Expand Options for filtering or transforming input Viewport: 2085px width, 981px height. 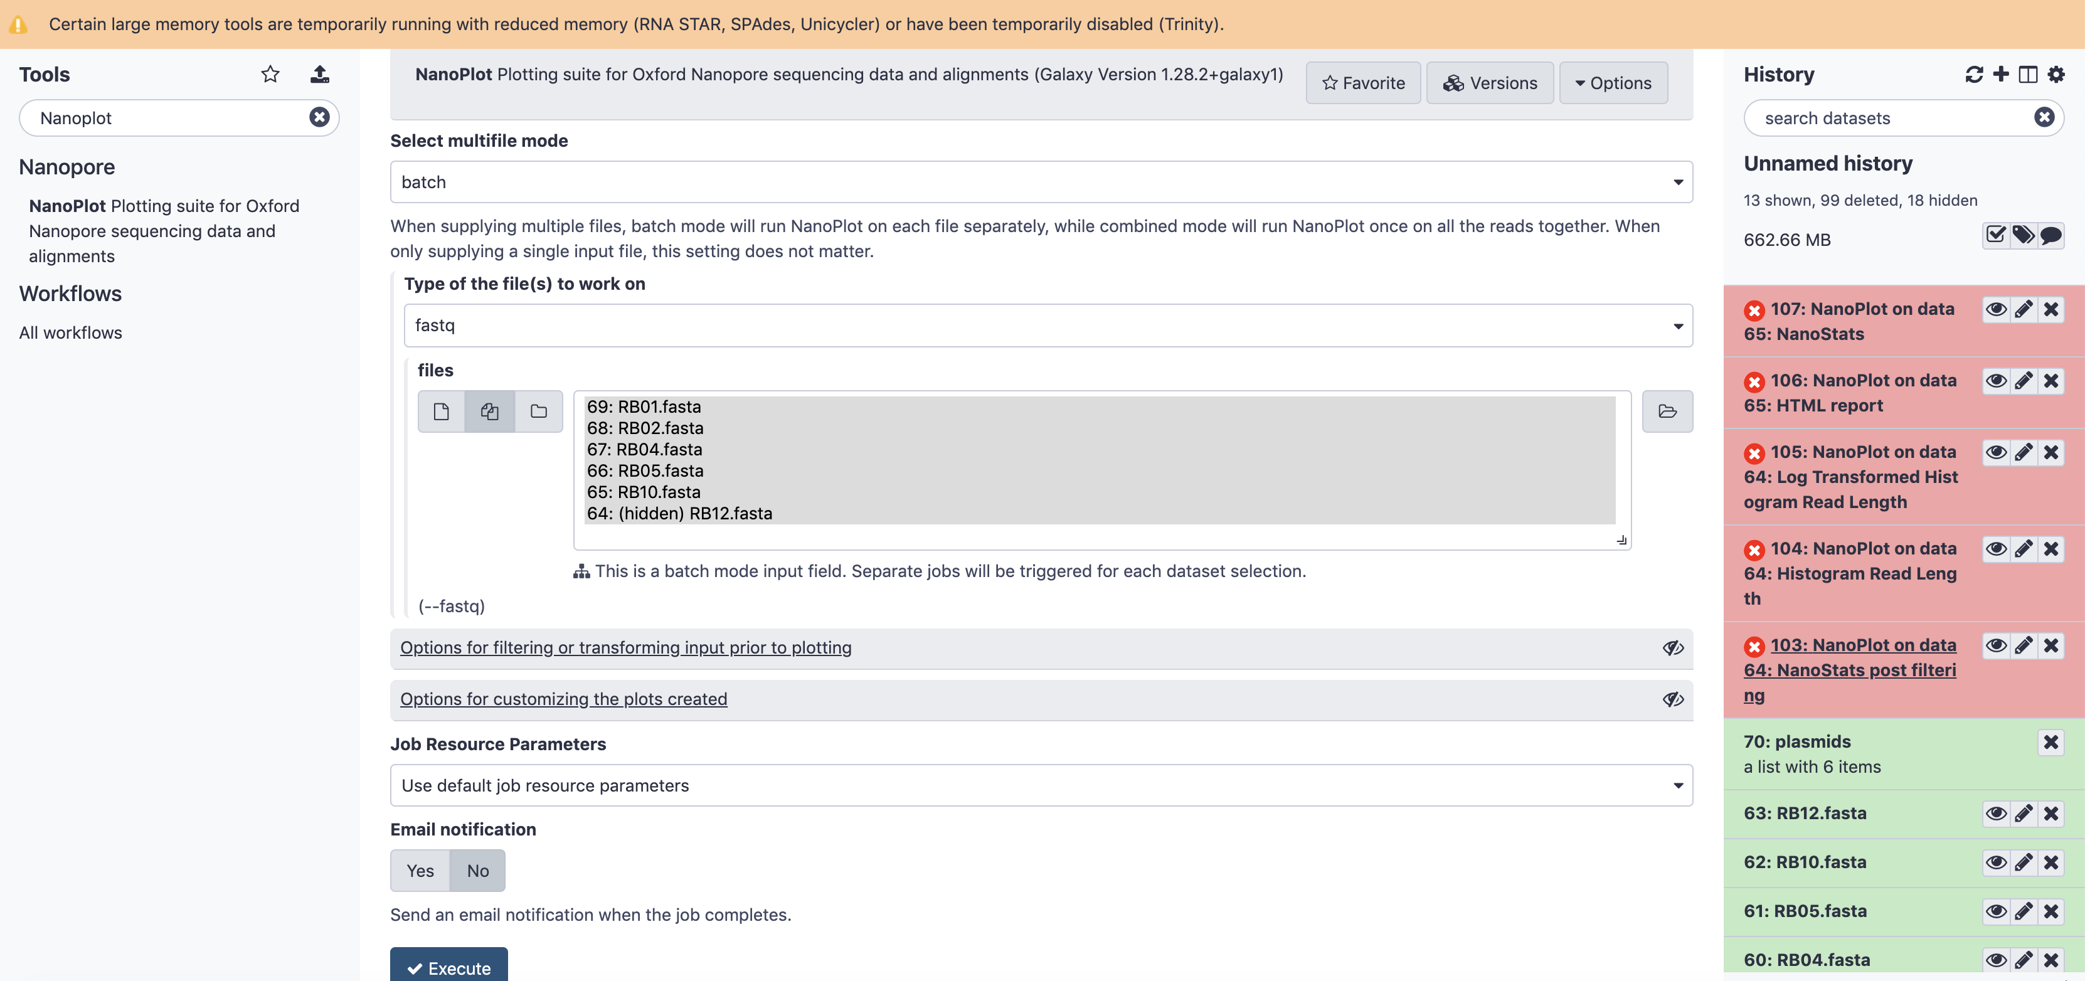[625, 647]
